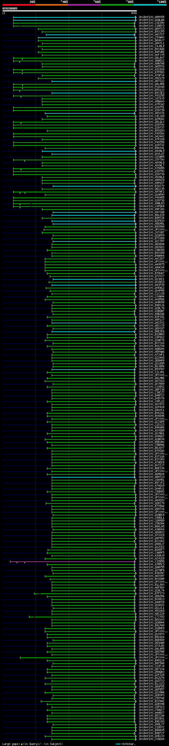Click the cyan alignment bar for UniRef100_A8HYD5

point(74,17)
